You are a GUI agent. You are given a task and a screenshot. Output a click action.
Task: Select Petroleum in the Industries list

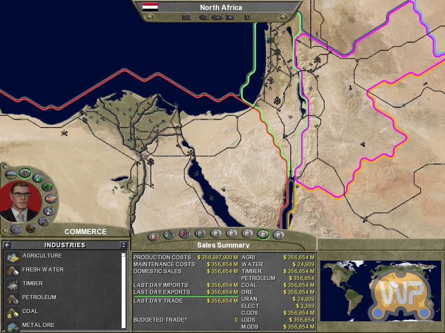39,297
